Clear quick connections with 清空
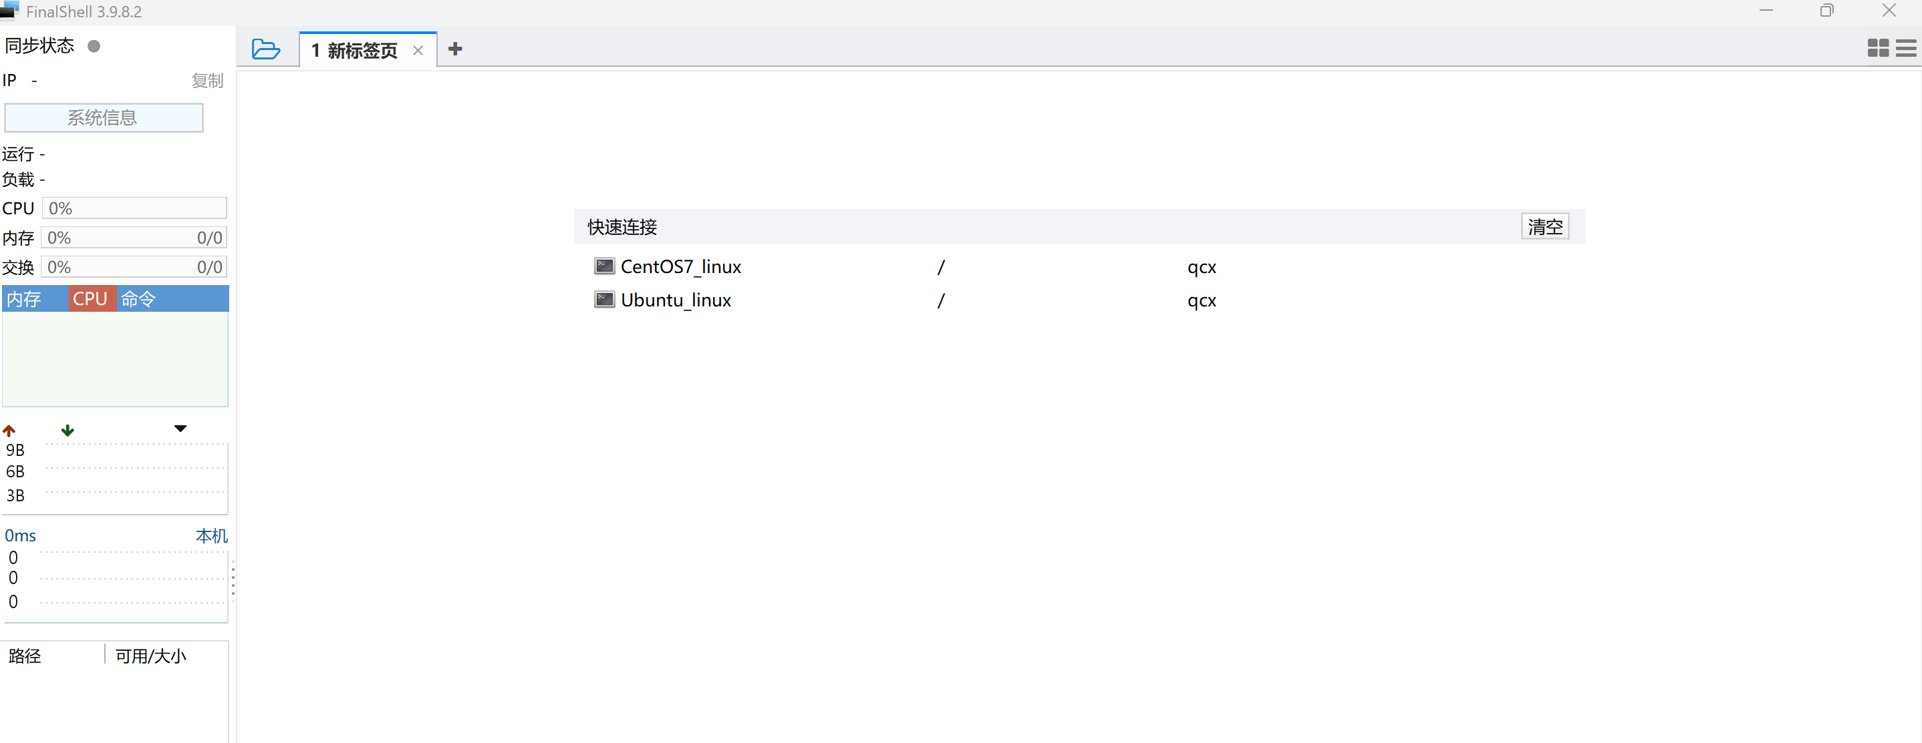 pyautogui.click(x=1544, y=226)
